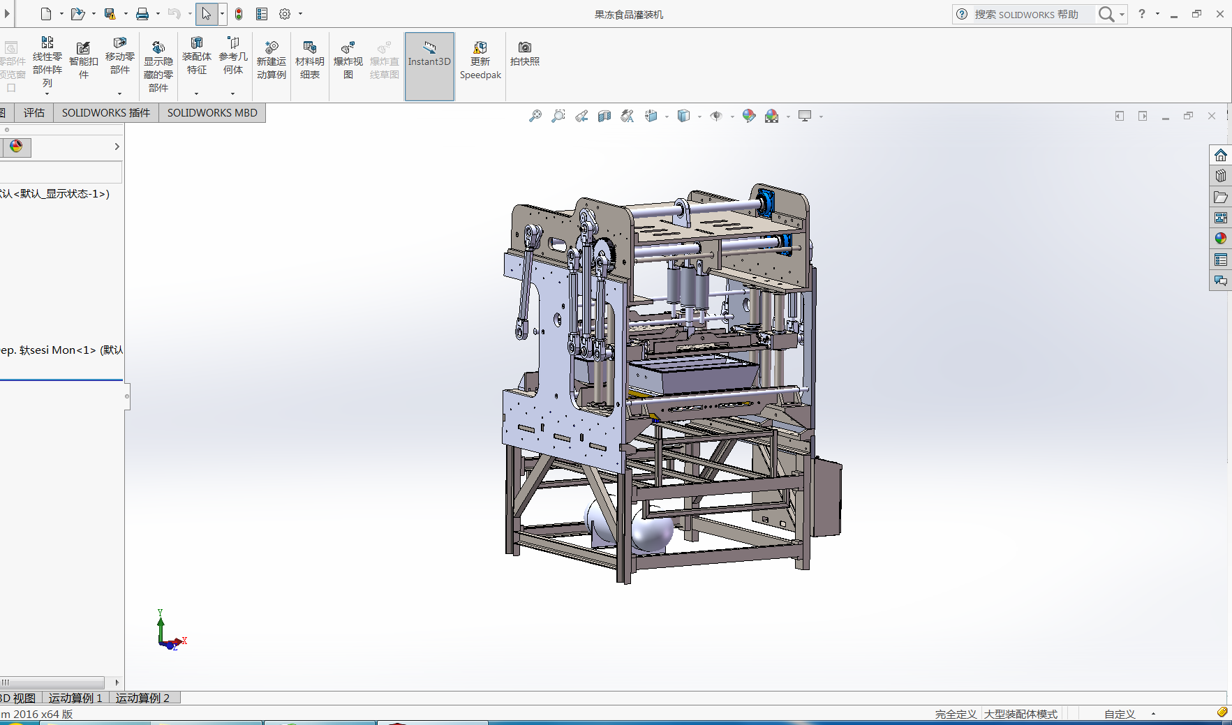
Task: Open the Bill of Materials (材料明细表) tool
Action: click(309, 60)
